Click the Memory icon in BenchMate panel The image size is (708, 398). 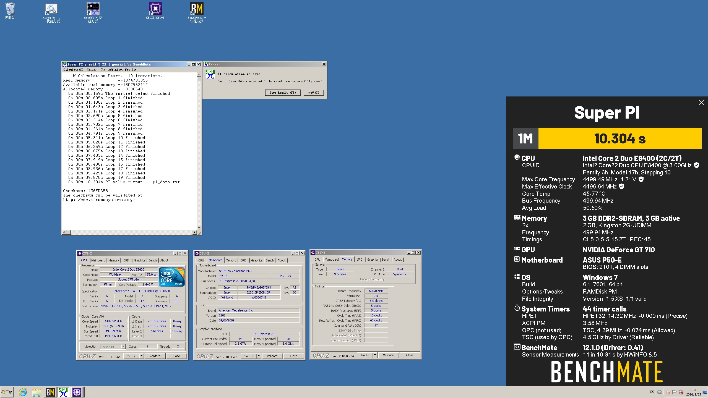coord(517,218)
